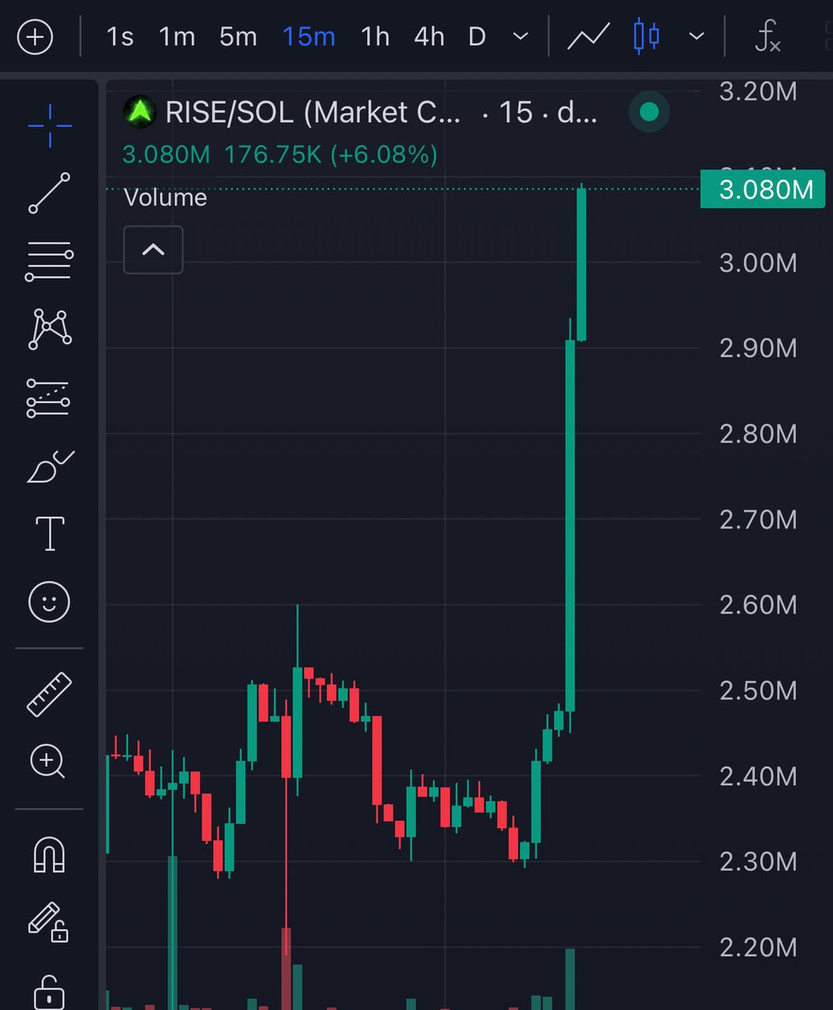Select the 1m timeframe
Screen dimensions: 833x1010
[177, 37]
